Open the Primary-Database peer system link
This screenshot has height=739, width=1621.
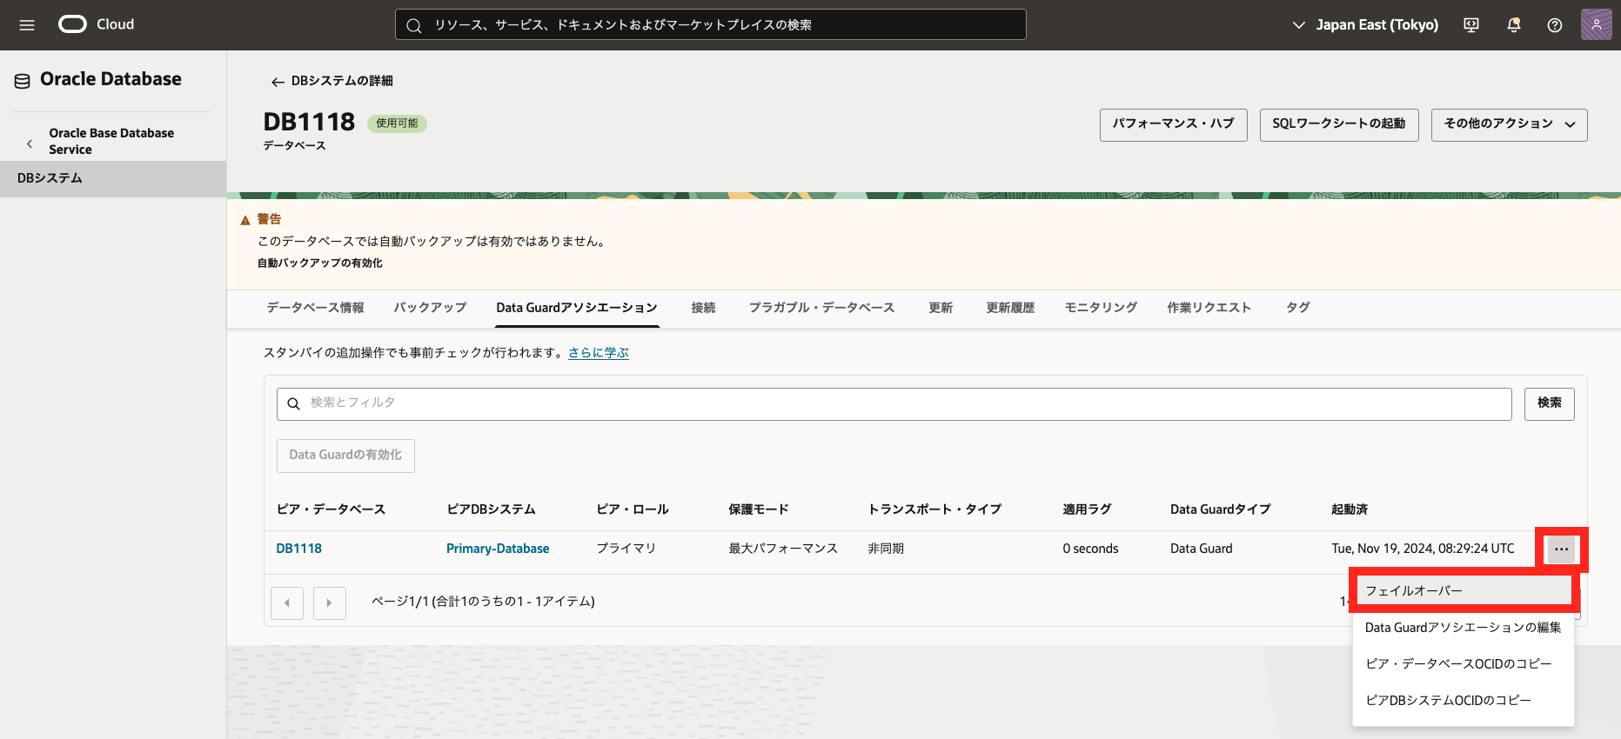(498, 549)
